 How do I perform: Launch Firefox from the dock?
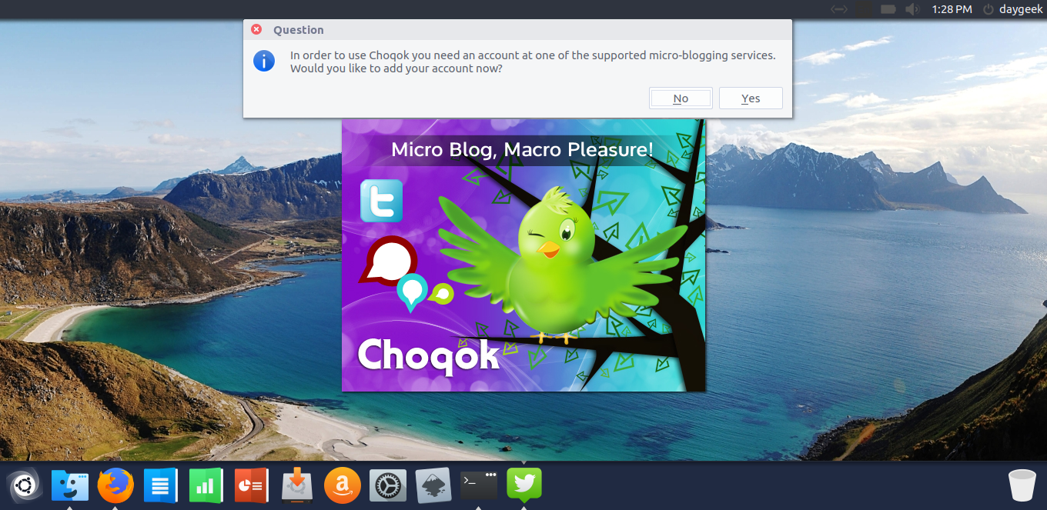click(115, 485)
